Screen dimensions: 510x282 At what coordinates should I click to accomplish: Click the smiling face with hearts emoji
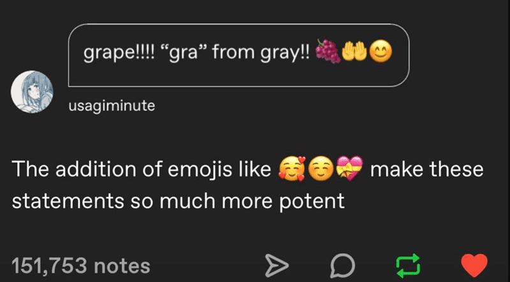(x=292, y=169)
